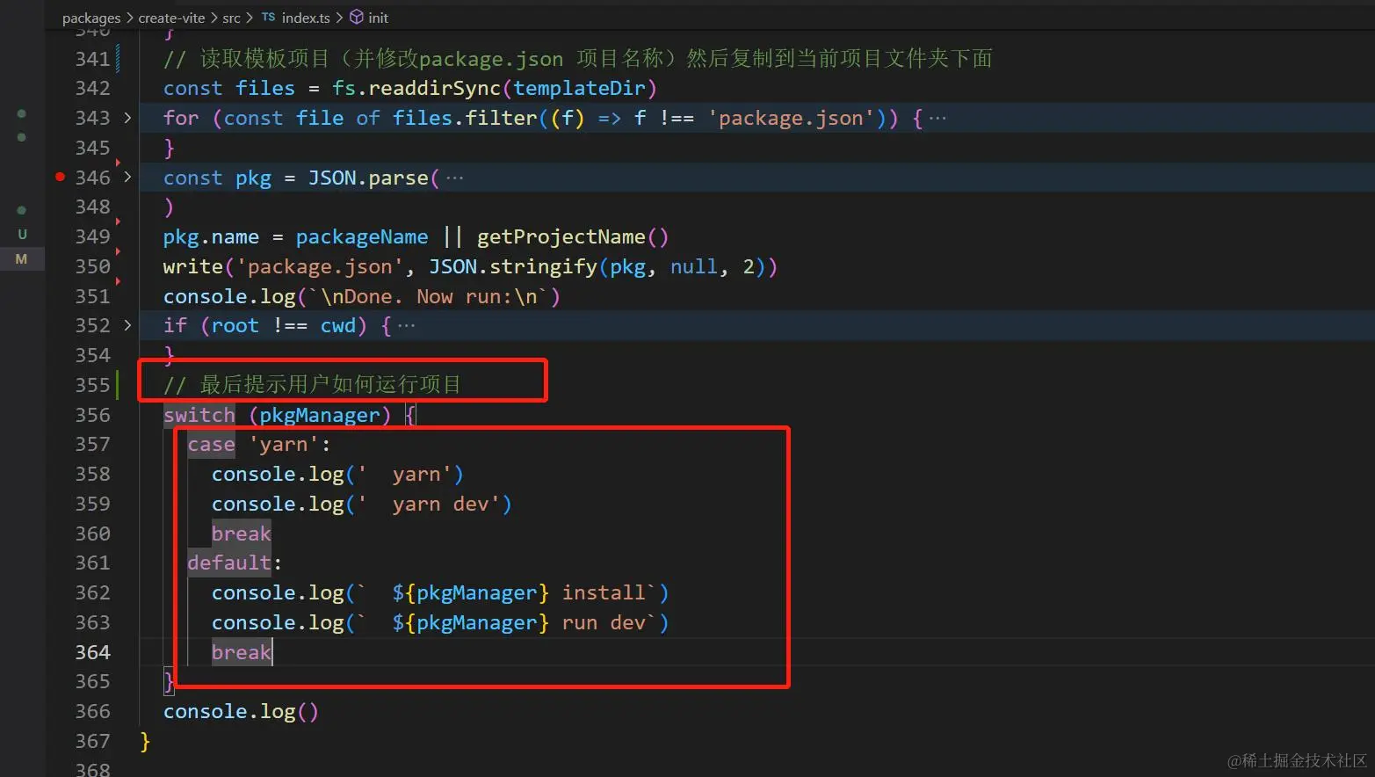Click line number 341
1375x777 pixels.
click(92, 59)
